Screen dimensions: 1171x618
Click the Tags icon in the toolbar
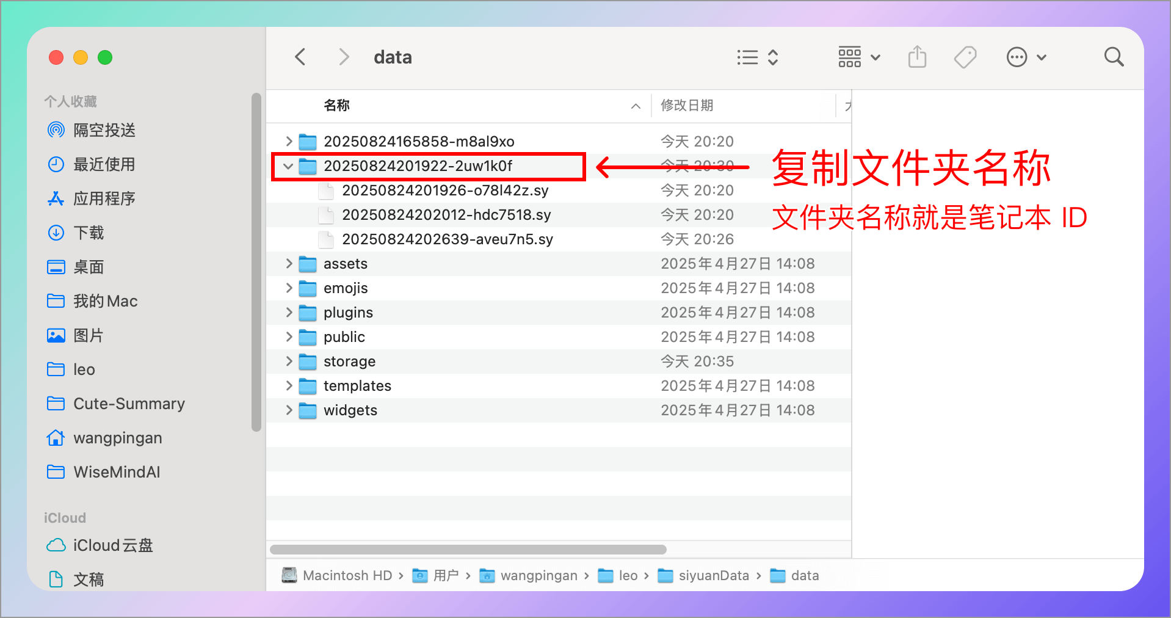(x=965, y=57)
